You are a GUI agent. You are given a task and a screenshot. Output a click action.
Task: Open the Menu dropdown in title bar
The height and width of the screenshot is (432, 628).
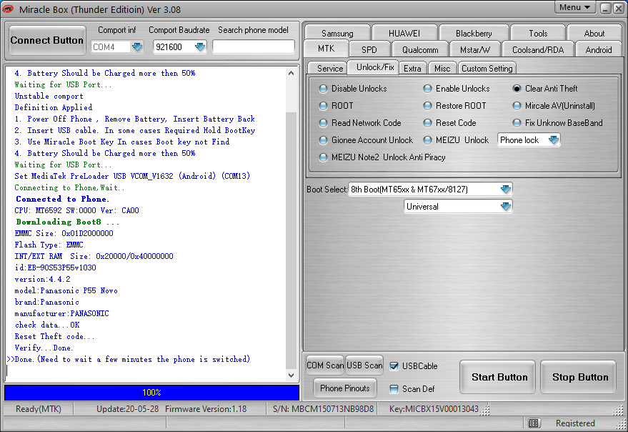574,8
